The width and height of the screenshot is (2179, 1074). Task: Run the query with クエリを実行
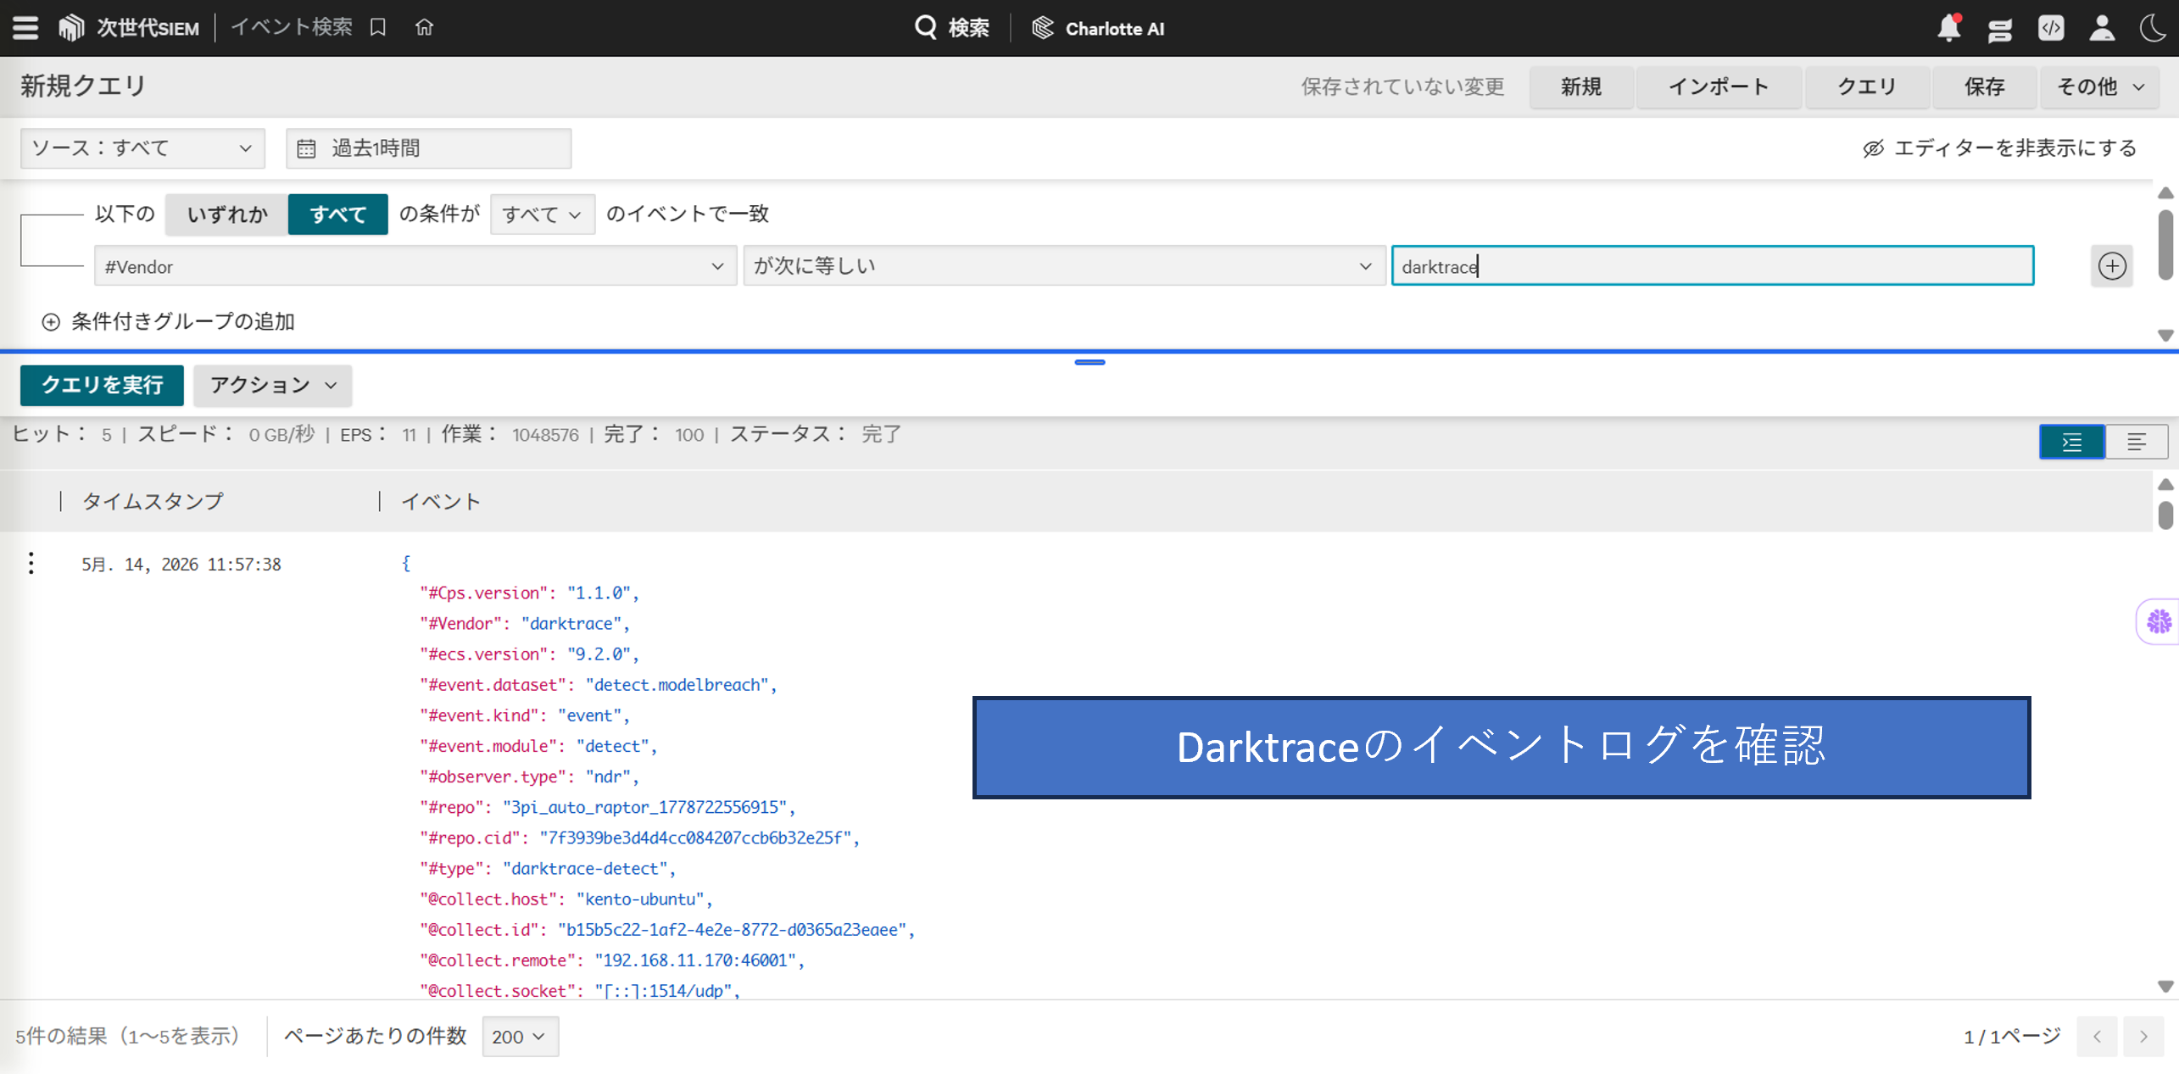102,386
